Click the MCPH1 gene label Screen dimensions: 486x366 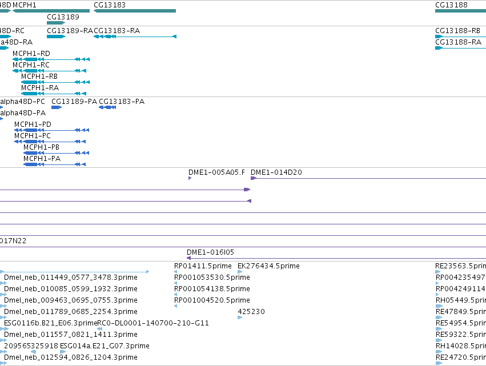point(24,5)
